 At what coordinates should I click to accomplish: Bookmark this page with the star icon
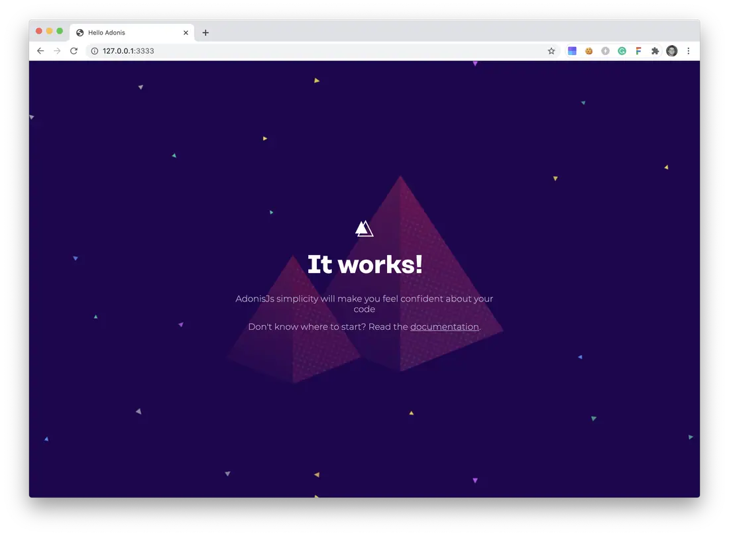[551, 50]
